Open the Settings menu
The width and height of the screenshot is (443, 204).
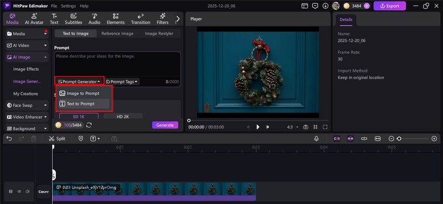click(x=68, y=6)
